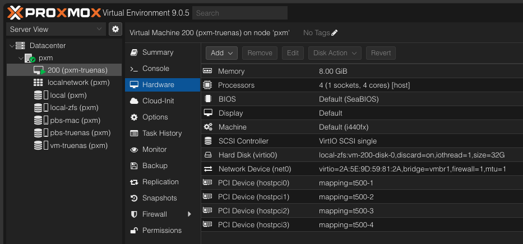Select the 'Default (i440fx)' value

click(344, 127)
